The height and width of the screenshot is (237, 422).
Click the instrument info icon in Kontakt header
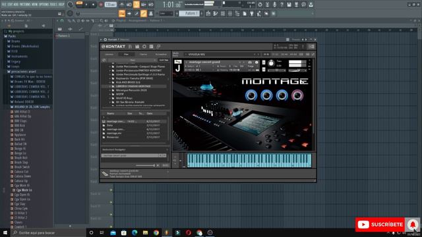pos(256,62)
